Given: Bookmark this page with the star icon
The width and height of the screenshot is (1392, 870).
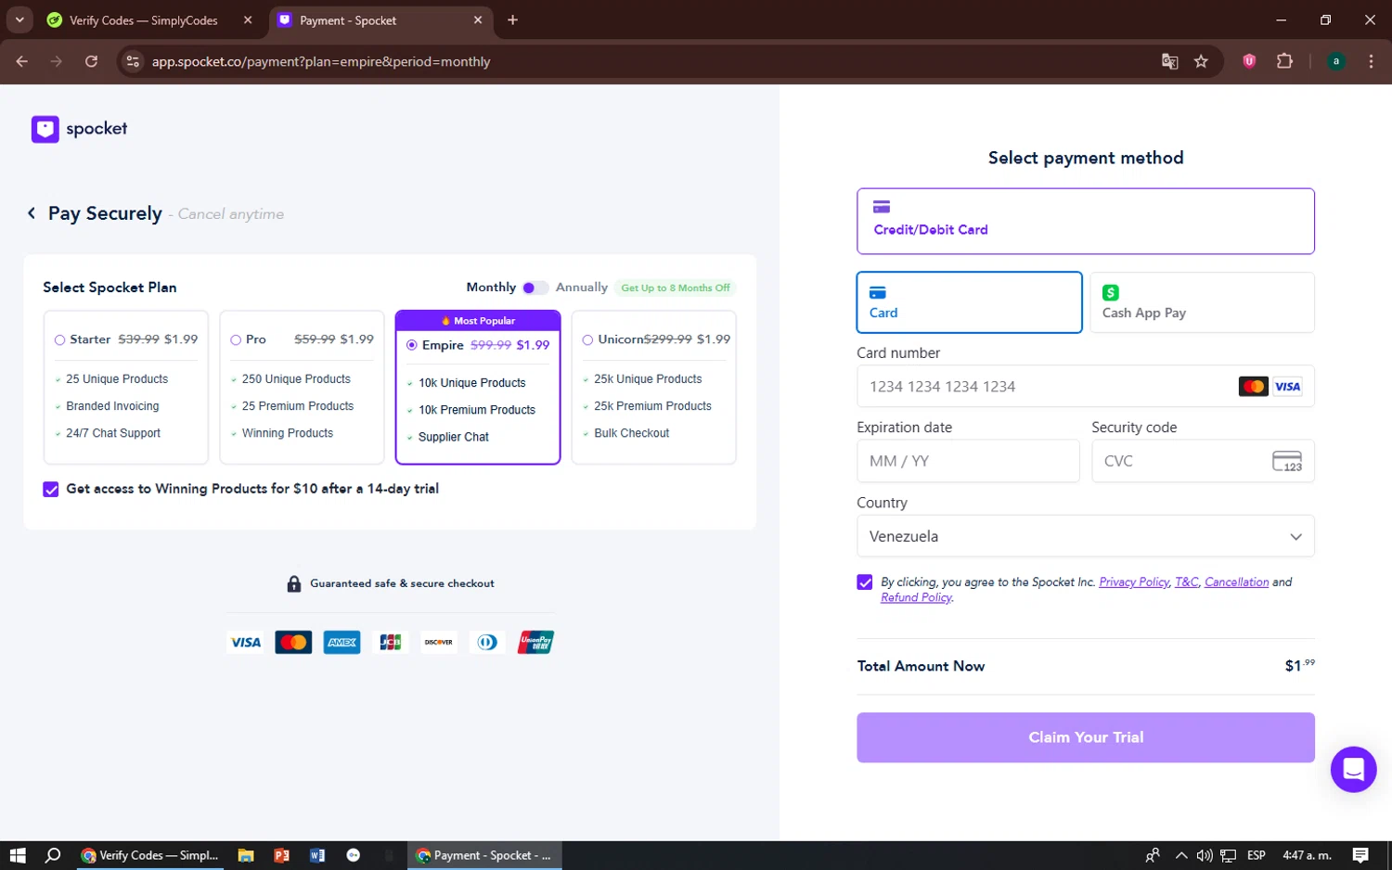Looking at the screenshot, I should coord(1201,61).
